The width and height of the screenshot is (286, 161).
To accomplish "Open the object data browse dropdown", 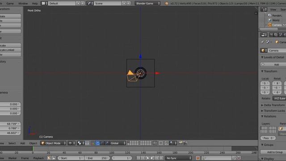I will point(264,51).
